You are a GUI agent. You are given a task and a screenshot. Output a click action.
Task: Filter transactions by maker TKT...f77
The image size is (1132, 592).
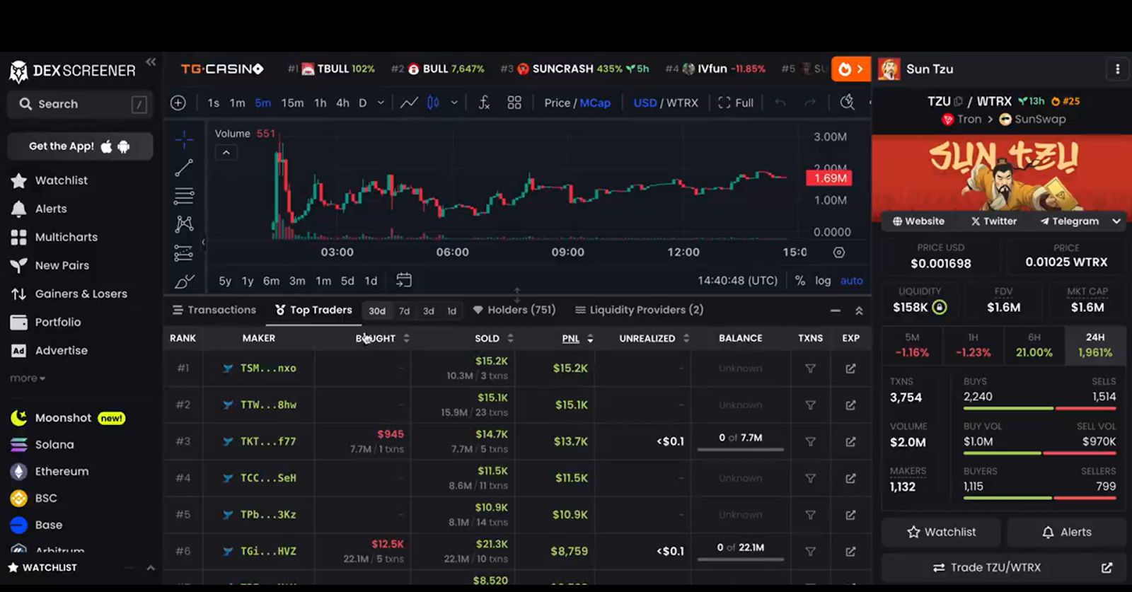tap(811, 441)
